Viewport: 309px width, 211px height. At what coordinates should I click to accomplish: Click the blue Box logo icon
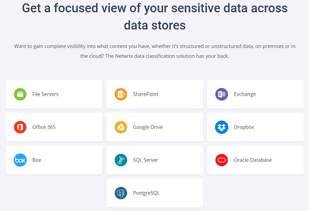coord(20,160)
